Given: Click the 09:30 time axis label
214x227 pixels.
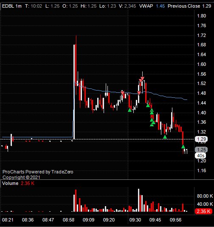Looking at the screenshot, I should pyautogui.click(x=135, y=220).
